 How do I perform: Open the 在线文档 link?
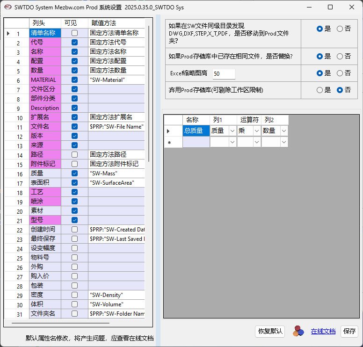click(x=323, y=331)
